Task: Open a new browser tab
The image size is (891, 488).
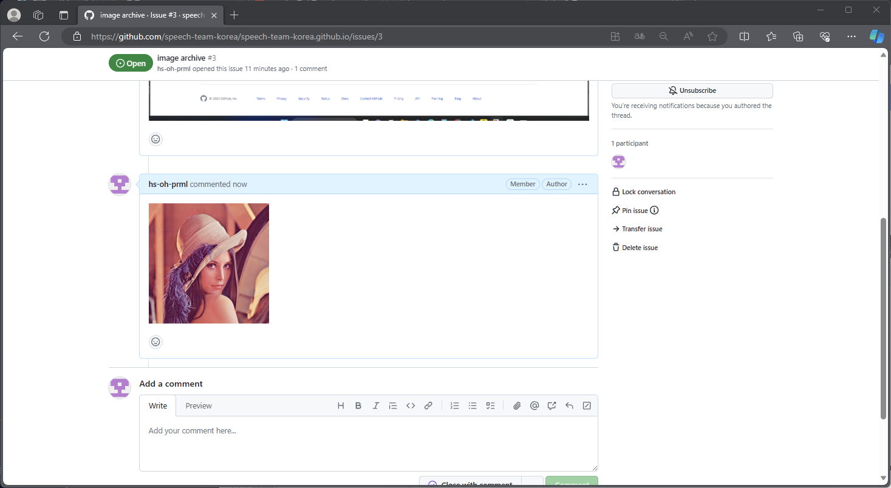Action: 234,15
